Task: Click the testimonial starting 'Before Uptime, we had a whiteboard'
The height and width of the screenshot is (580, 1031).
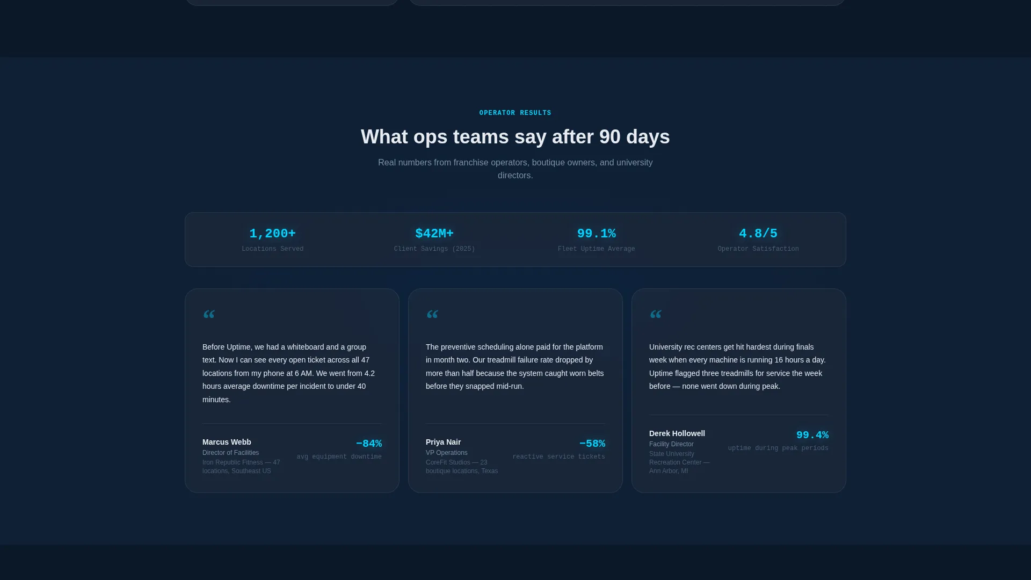Action: (290, 373)
